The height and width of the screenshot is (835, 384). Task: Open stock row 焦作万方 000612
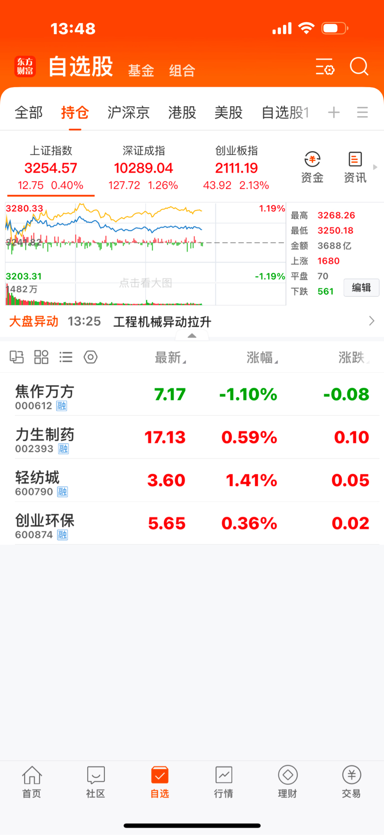(192, 394)
